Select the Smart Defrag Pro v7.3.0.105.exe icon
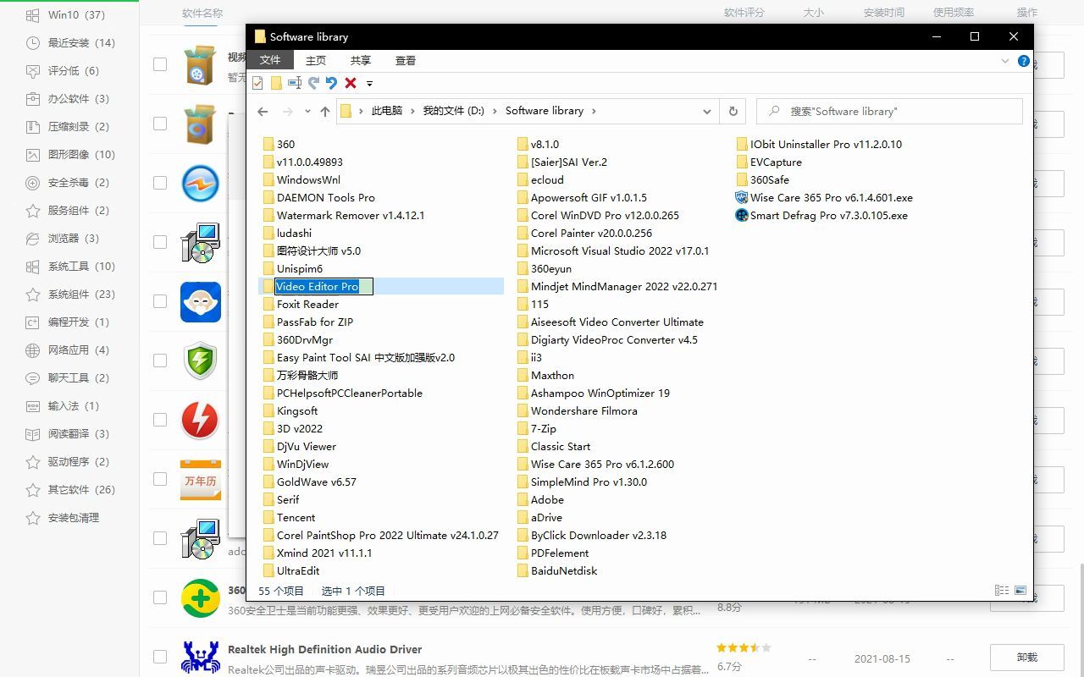The width and height of the screenshot is (1084, 677). pos(743,215)
